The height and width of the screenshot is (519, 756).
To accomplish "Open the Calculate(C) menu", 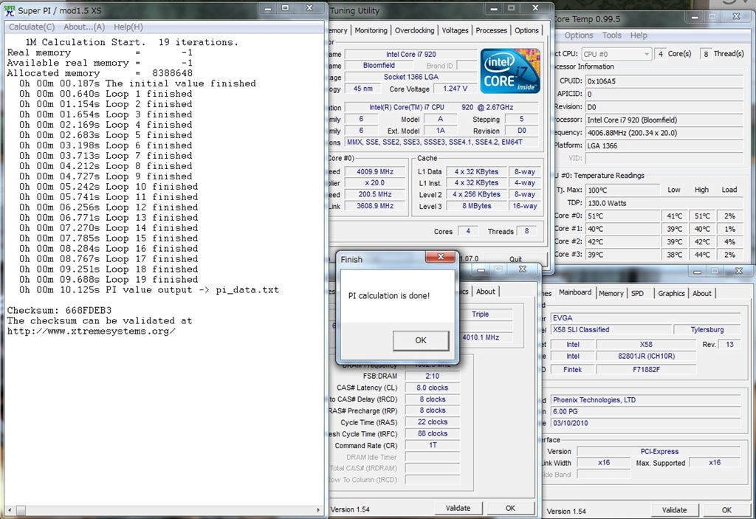I will 32,27.
